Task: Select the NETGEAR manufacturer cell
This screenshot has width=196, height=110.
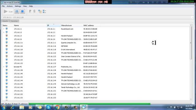Action: (x=64, y=46)
